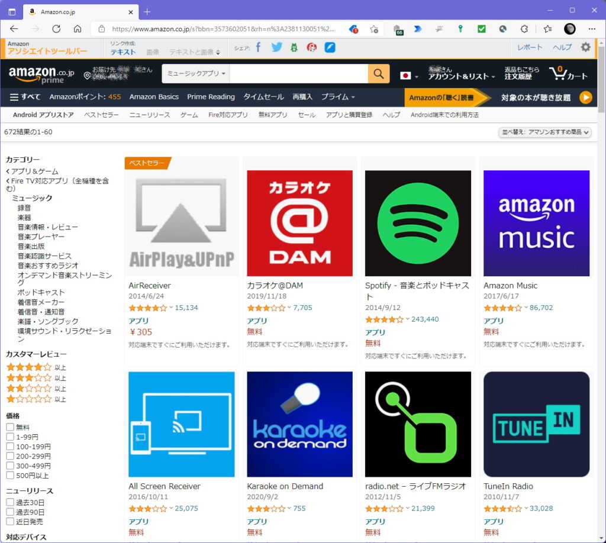Open the すべて hamburger menu

coord(25,97)
